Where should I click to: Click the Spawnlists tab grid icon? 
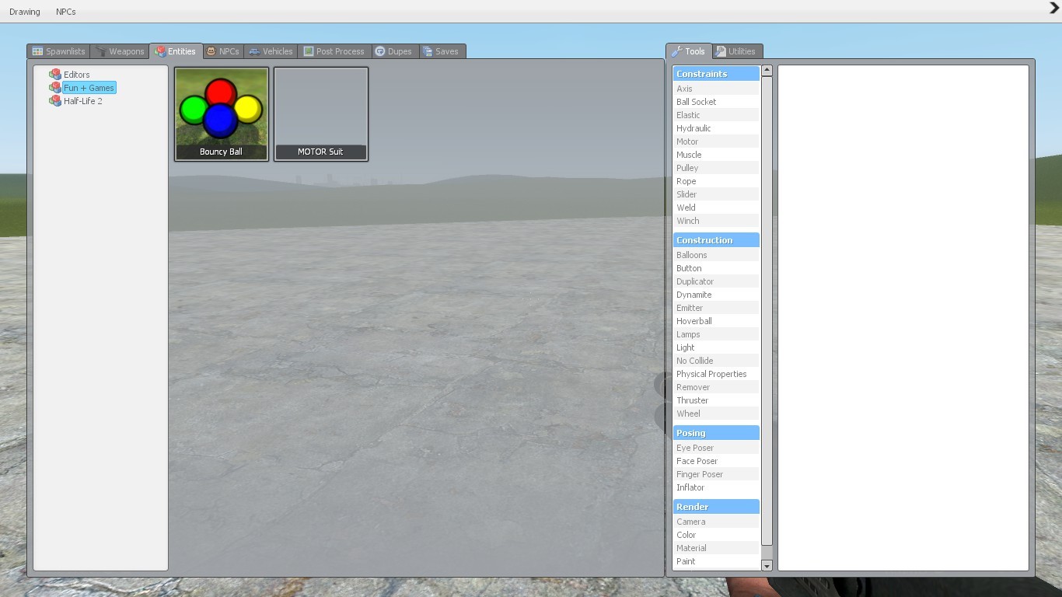coord(37,51)
